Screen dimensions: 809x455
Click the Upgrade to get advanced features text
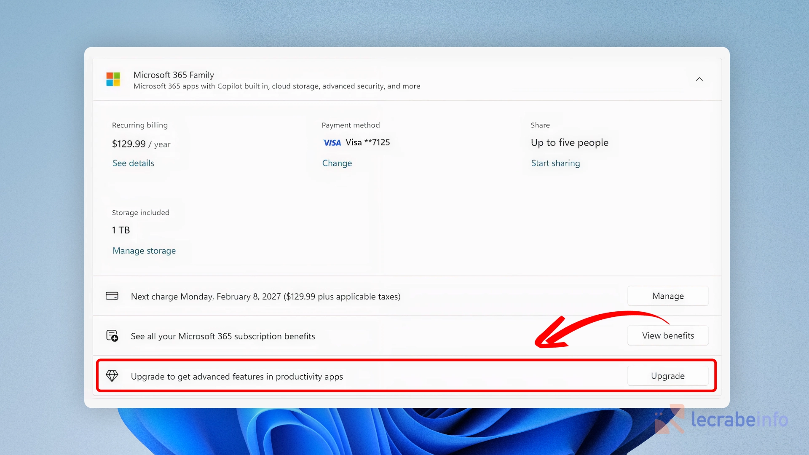tap(237, 377)
